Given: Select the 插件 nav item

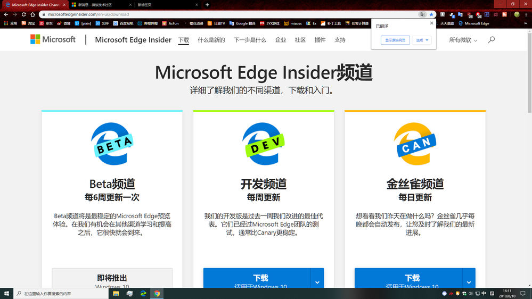Looking at the screenshot, I should coord(320,40).
